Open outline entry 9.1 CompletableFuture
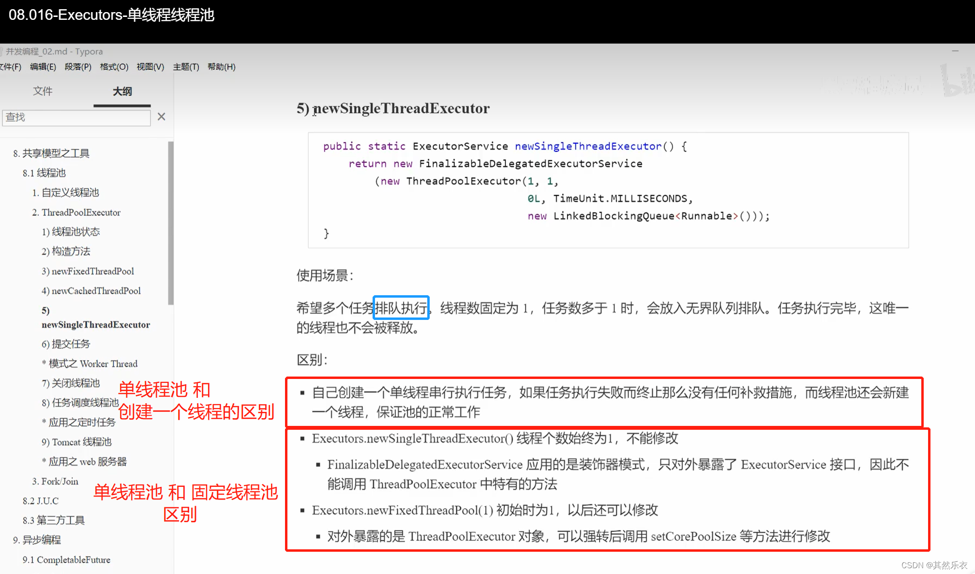The image size is (975, 574). click(x=66, y=560)
